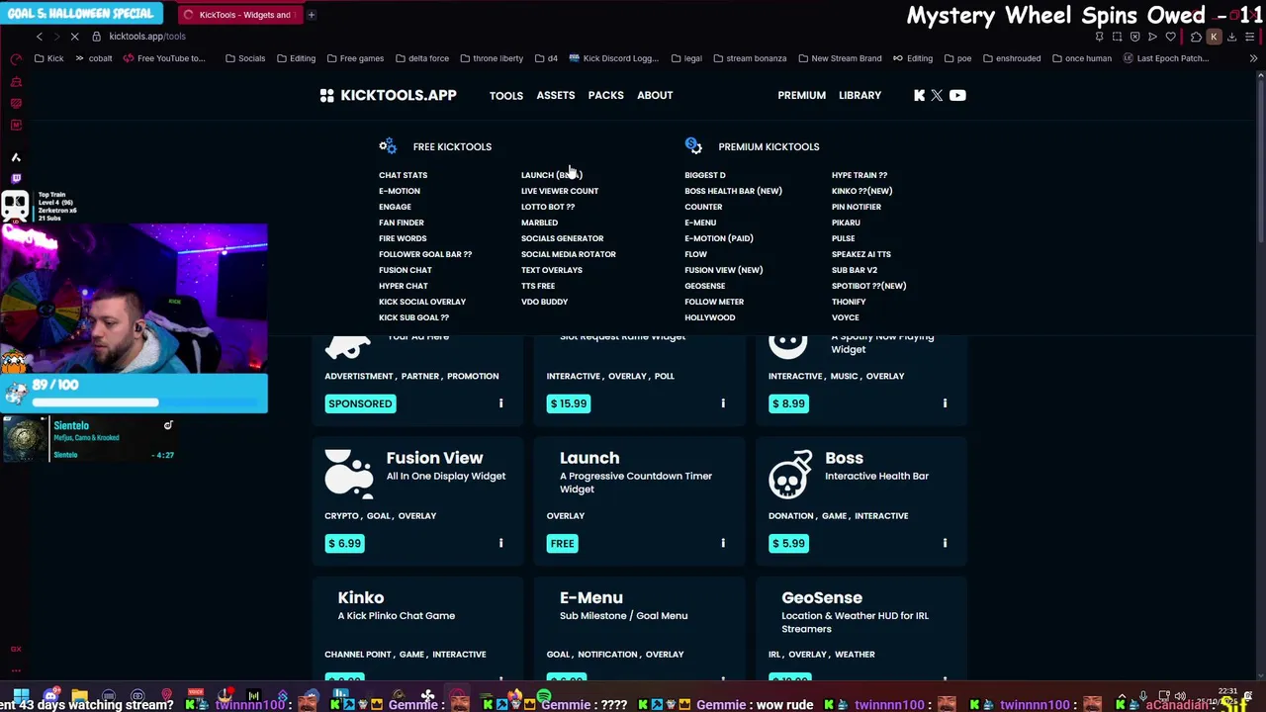Open the PACKS menu

pos(605,96)
